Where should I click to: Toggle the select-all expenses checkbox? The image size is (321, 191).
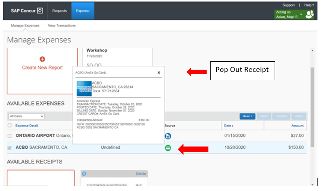10,125
